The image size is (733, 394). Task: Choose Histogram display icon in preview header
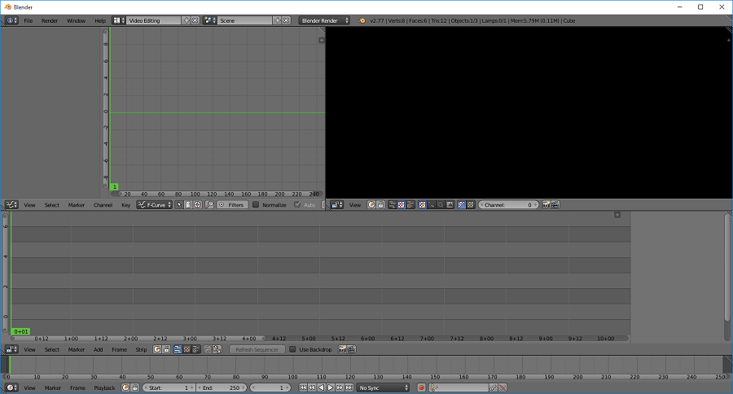(450, 204)
